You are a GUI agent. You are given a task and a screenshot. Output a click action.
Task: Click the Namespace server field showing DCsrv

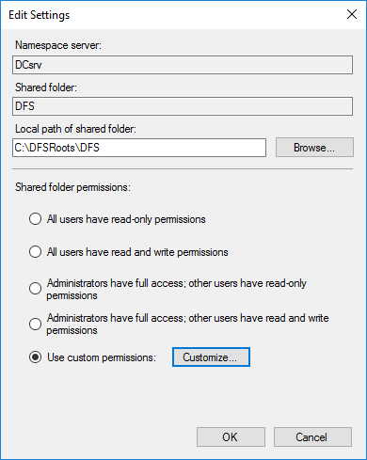tap(183, 65)
